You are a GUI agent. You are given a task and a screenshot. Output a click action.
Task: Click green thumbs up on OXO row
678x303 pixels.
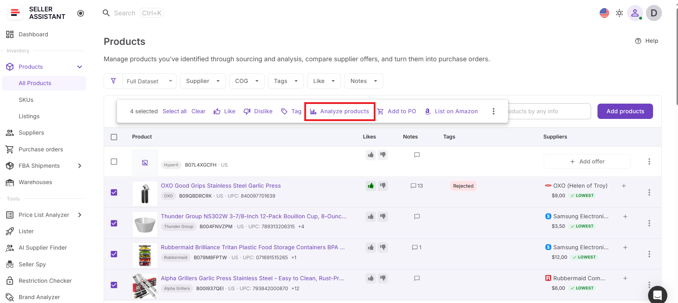371,186
